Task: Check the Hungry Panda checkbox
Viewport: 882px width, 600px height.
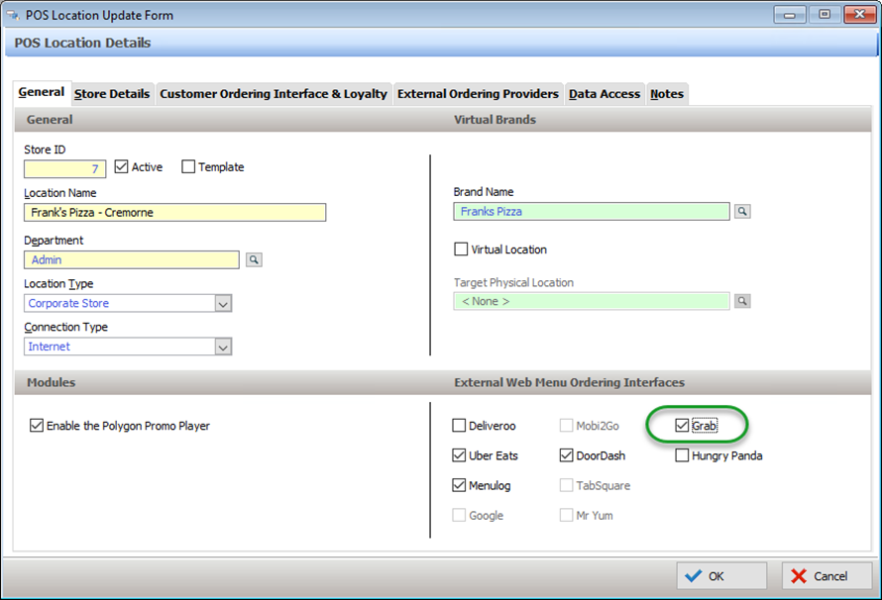Action: pyautogui.click(x=682, y=455)
